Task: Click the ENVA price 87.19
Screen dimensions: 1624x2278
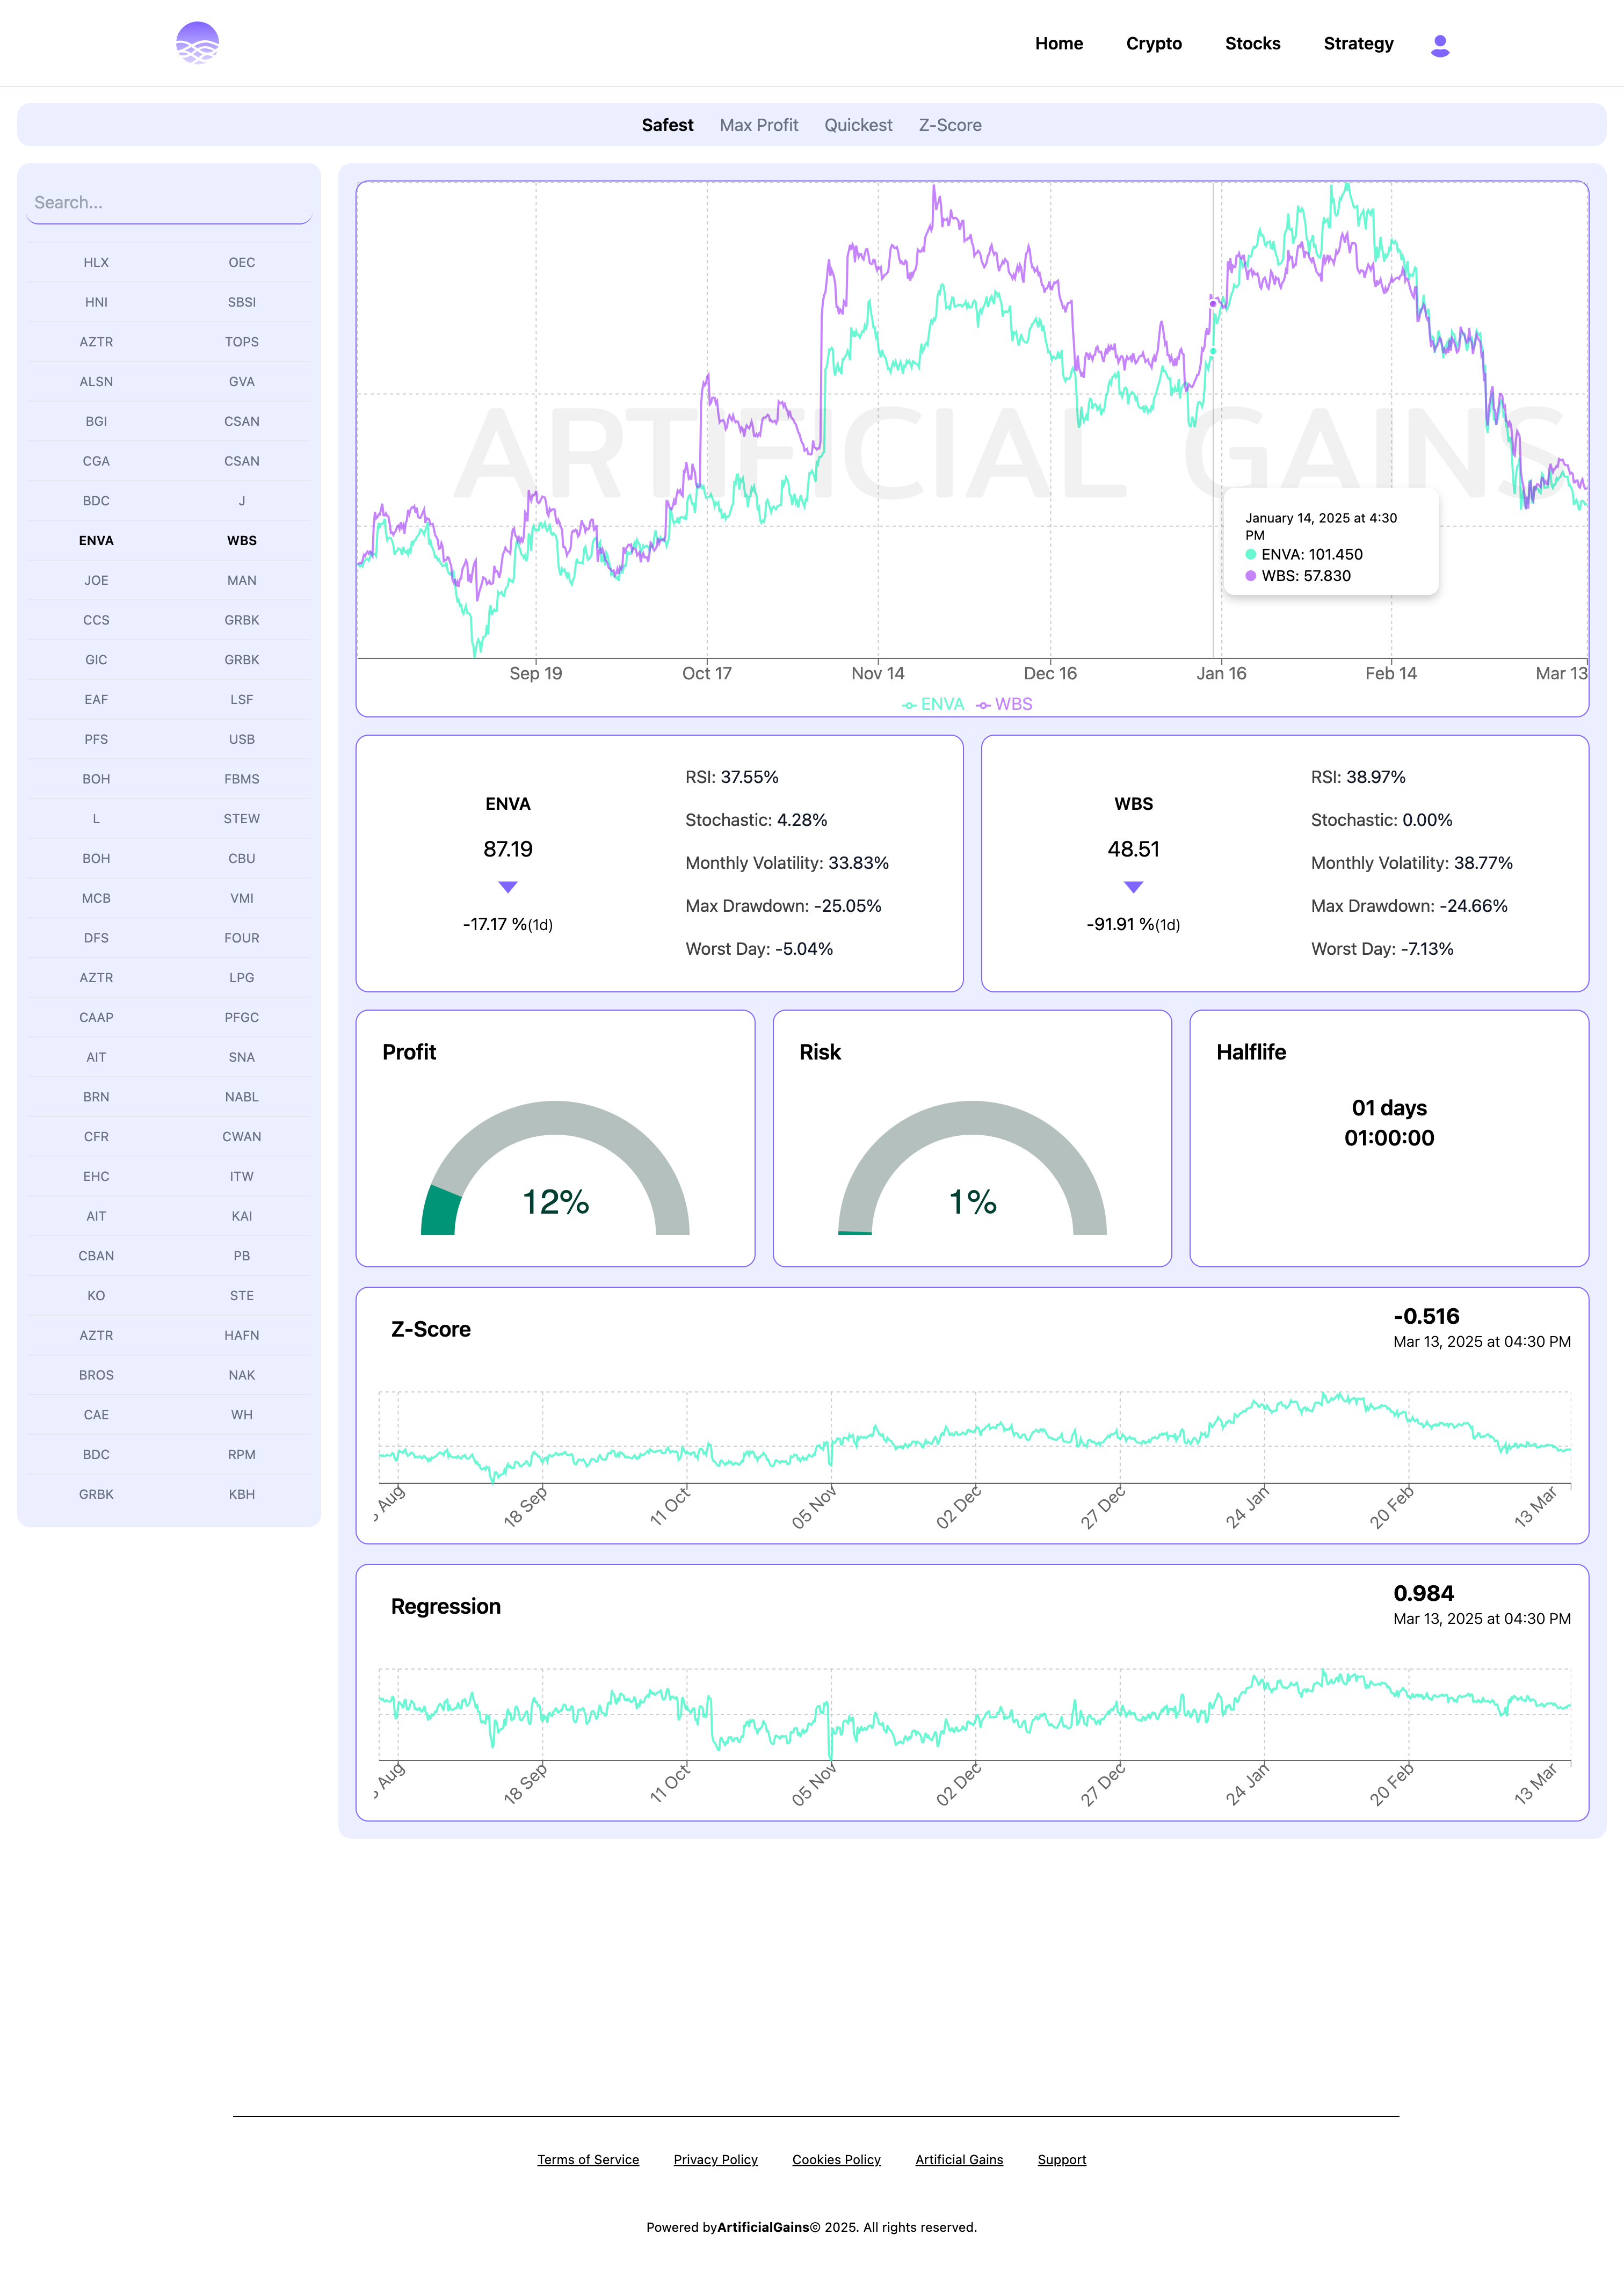Action: coord(508,849)
